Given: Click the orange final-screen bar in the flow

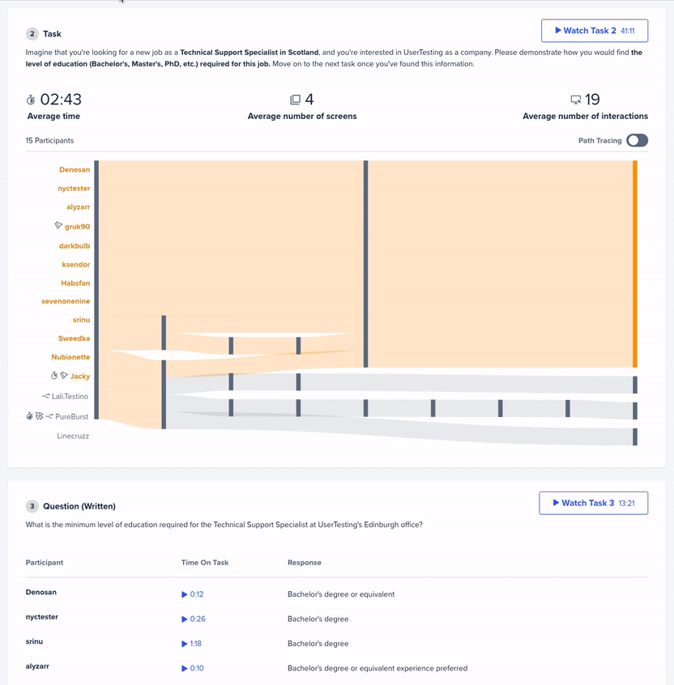Looking at the screenshot, I should 635,264.
